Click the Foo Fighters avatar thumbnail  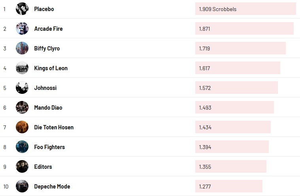pyautogui.click(x=22, y=147)
